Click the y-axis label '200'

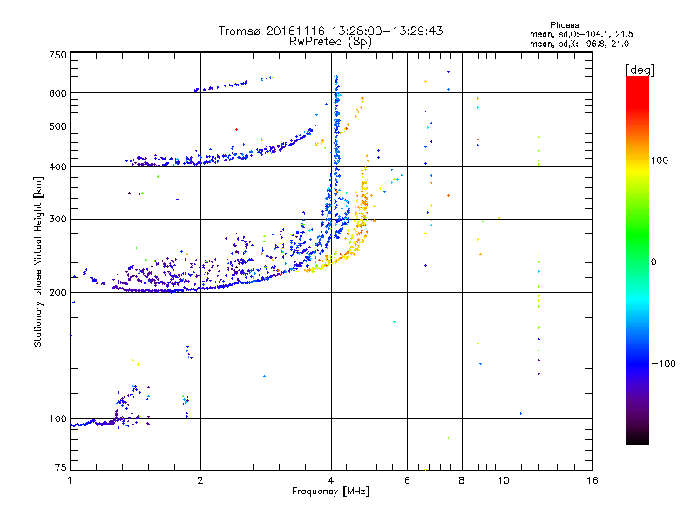58,293
